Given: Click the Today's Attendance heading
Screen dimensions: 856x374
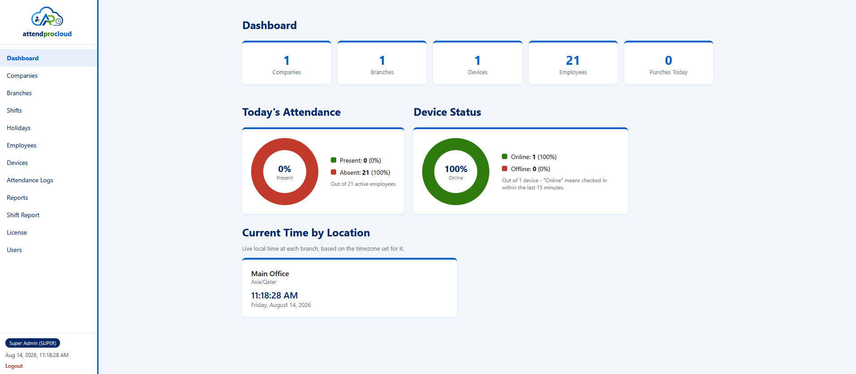Looking at the screenshot, I should click(291, 112).
